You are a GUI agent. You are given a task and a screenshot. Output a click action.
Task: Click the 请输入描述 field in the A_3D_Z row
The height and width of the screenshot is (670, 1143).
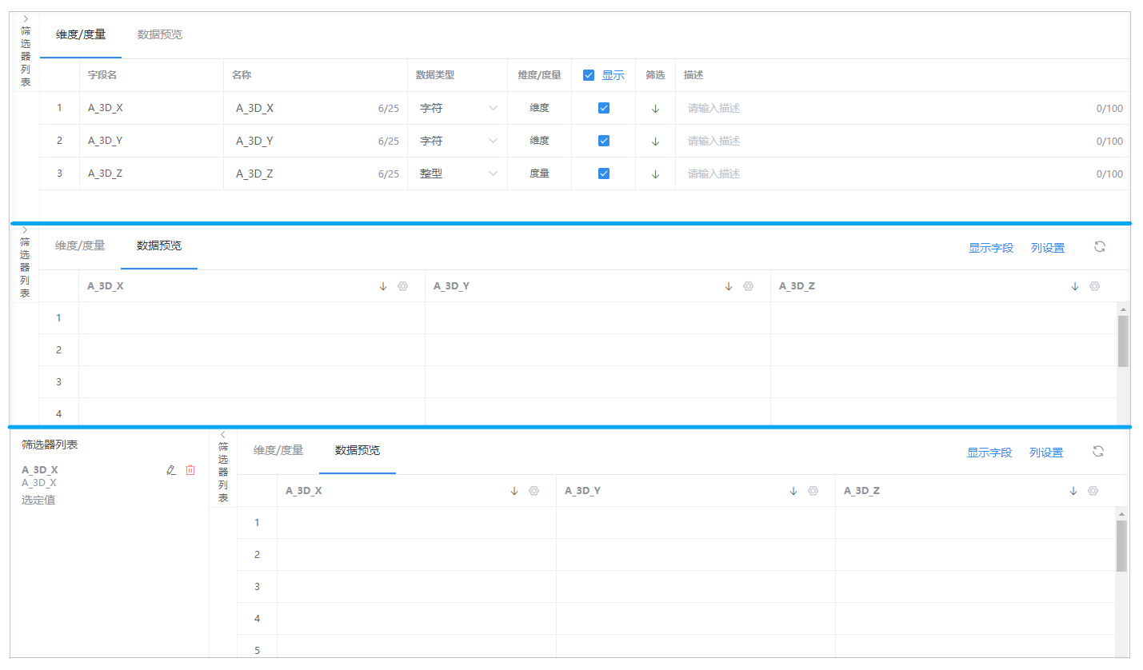(904, 173)
